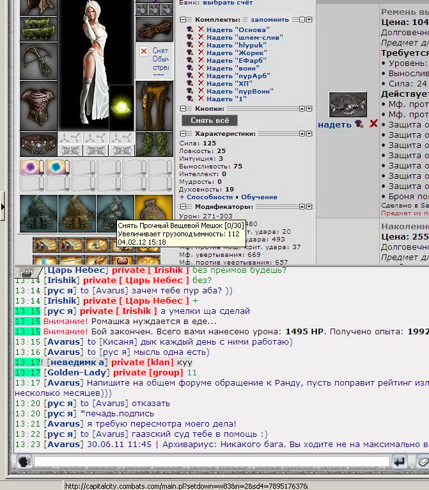Screen dimensions: 429x490
Task: Click [Кисаня] name in chat
Action: (x=118, y=342)
